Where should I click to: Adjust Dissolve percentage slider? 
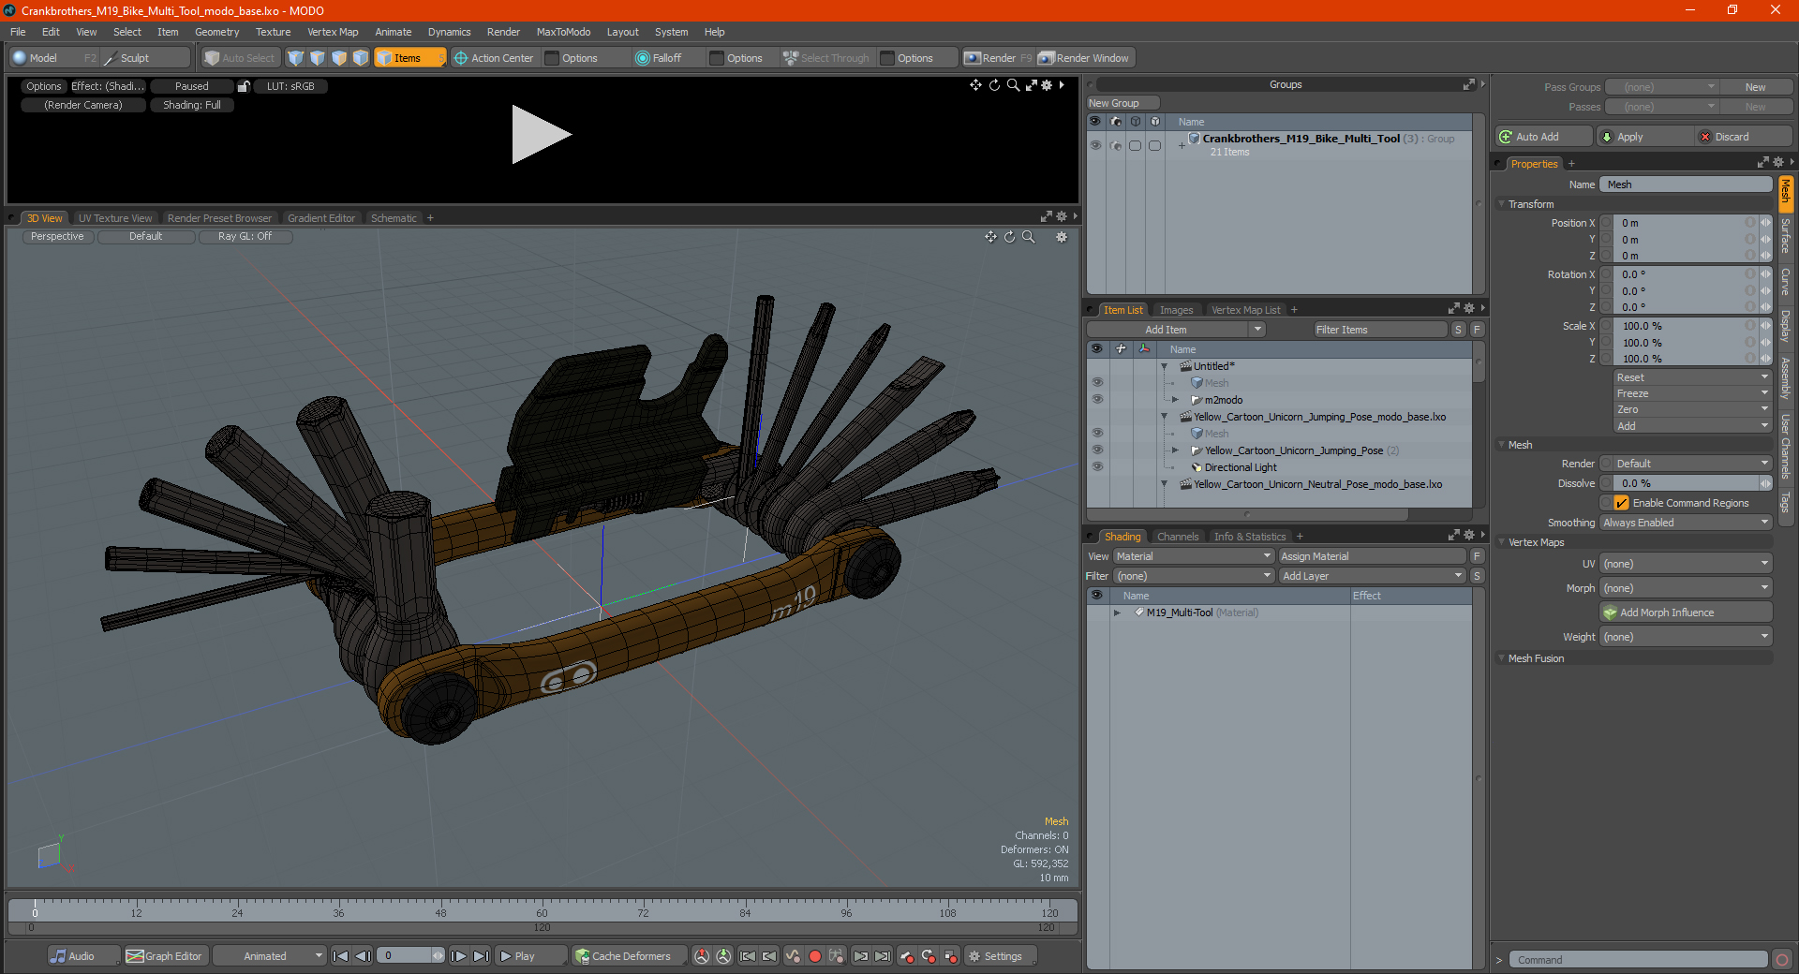point(1686,483)
